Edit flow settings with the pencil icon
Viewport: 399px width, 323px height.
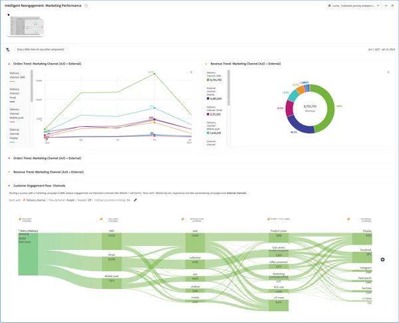pyautogui.click(x=136, y=200)
